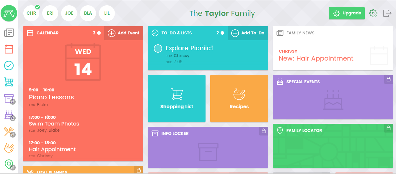Click the birthday cake graphic in Special Events
Image resolution: width=396 pixels, height=174 pixels.
coord(333,100)
